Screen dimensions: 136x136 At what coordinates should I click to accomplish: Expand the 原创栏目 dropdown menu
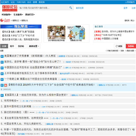click(30, 15)
